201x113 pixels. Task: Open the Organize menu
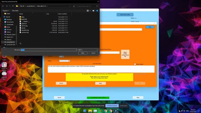click(x=6, y=11)
